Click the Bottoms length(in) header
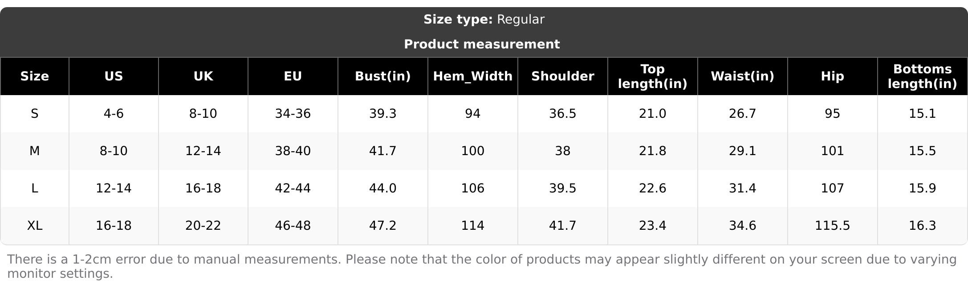The width and height of the screenshot is (968, 288). click(x=923, y=76)
